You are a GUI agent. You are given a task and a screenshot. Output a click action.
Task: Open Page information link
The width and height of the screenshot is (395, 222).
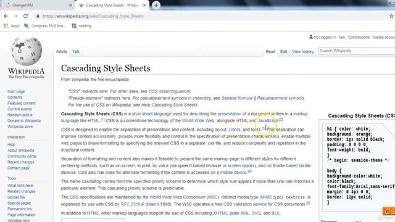tap(21, 215)
